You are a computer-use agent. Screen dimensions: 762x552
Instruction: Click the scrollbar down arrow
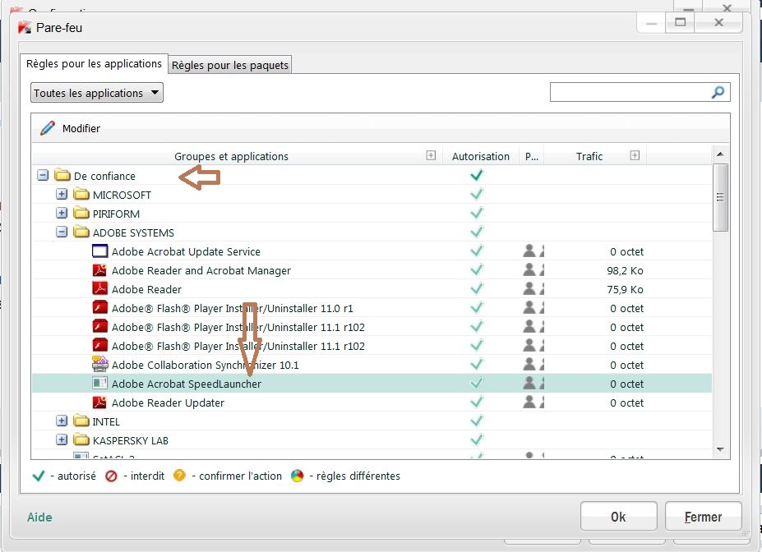coord(720,449)
